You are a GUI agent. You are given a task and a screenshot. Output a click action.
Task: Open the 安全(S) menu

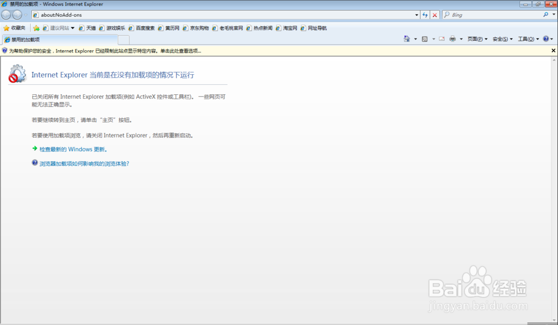503,39
